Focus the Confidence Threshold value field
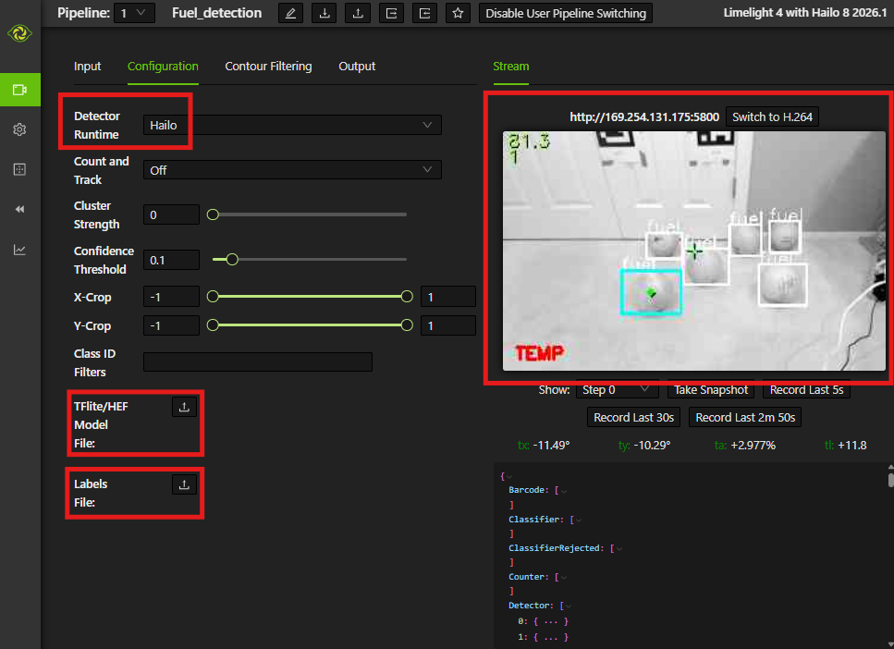894x649 pixels. coord(171,260)
